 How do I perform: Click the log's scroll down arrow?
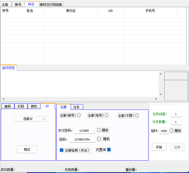click(x=160, y=94)
